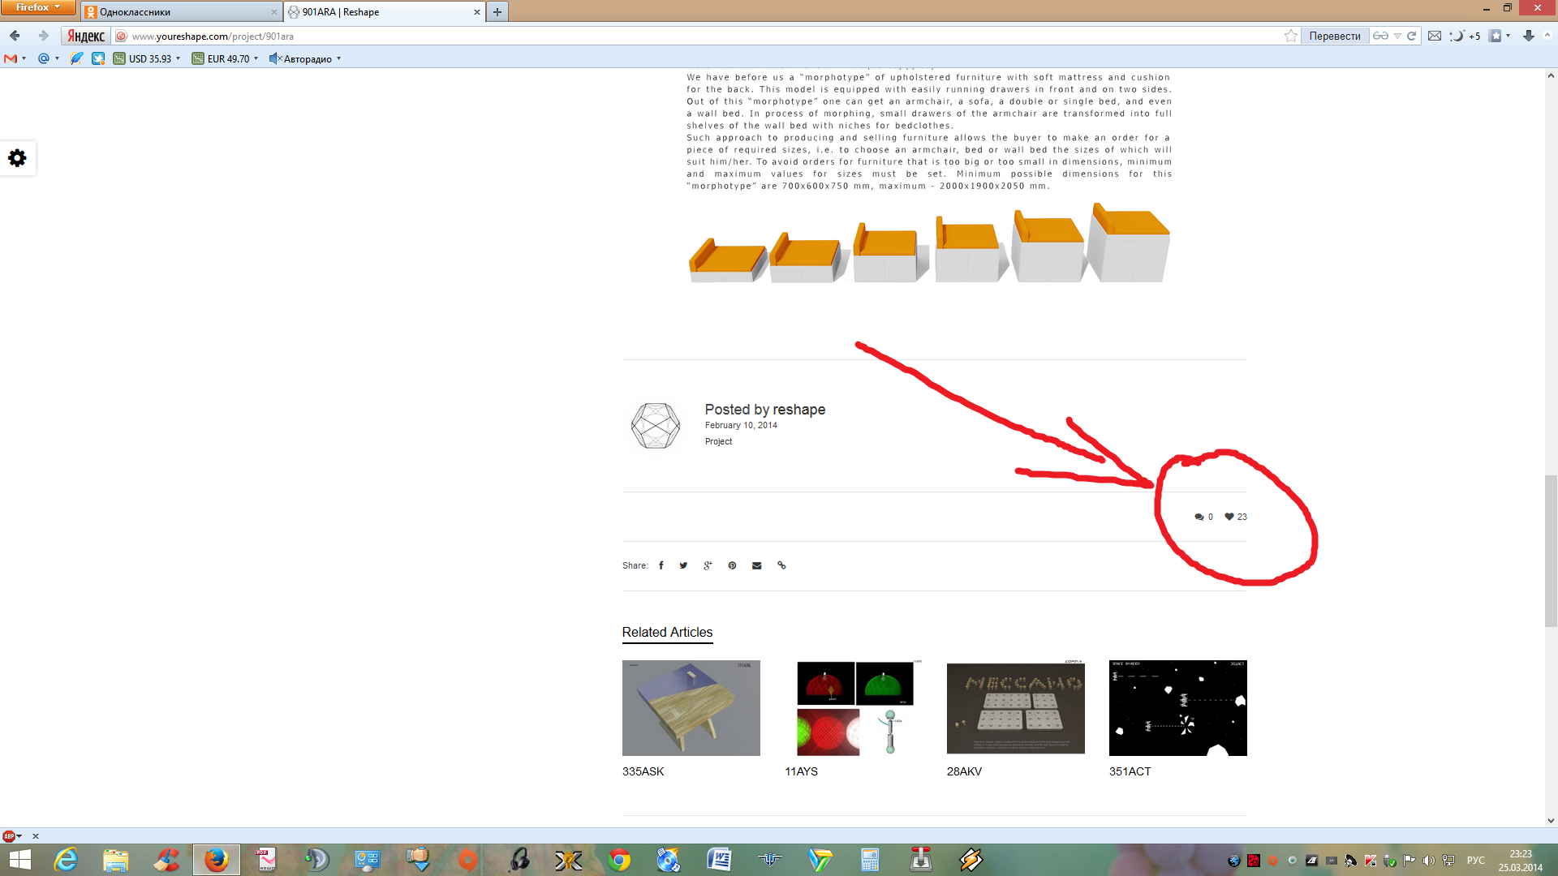Viewport: 1558px width, 876px height.
Task: Expand the EUR 49.70 rate dropdown
Action: coord(256,58)
